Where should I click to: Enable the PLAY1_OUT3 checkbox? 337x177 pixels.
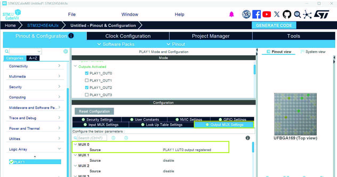click(x=87, y=95)
